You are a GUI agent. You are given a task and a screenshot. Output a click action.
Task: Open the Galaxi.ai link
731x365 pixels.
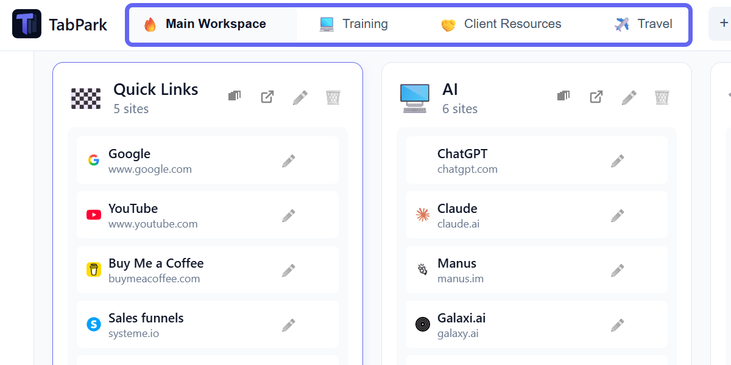tap(537, 325)
